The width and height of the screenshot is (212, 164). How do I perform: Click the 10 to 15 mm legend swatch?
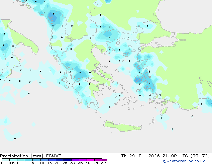click(44, 160)
